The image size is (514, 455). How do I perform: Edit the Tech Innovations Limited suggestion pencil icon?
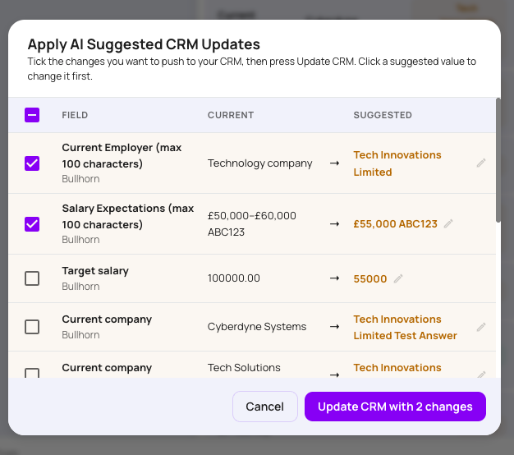(481, 163)
